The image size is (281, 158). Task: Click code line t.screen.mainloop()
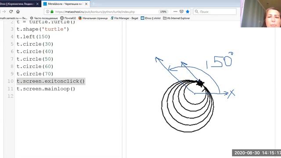[x=46, y=89]
